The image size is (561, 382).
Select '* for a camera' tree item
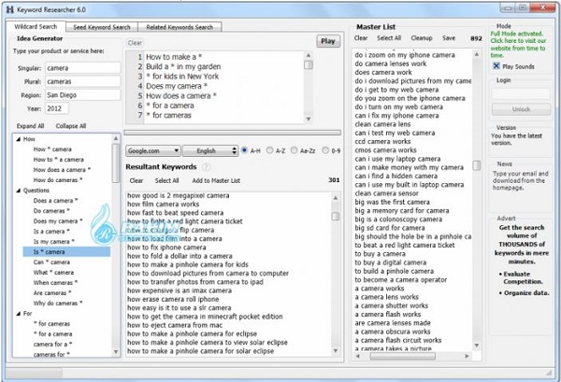53,333
